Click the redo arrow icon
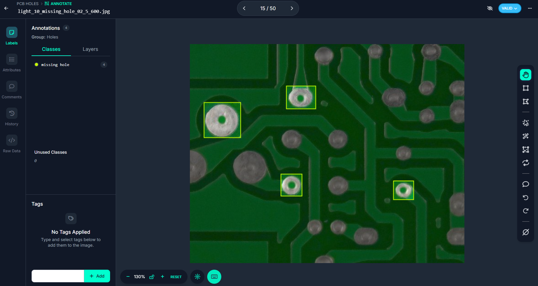The height and width of the screenshot is (286, 538). tap(526, 211)
